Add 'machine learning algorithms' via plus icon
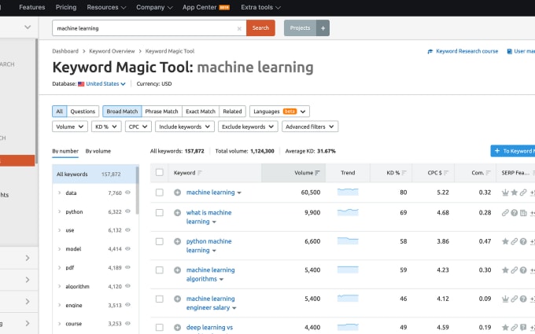Screen dimensions: 535x334 (x=178, y=270)
